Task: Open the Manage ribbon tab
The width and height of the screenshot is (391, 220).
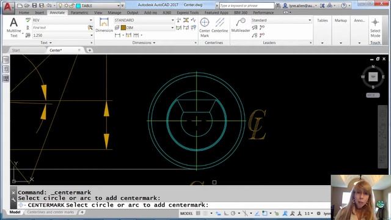Action: [x=114, y=12]
